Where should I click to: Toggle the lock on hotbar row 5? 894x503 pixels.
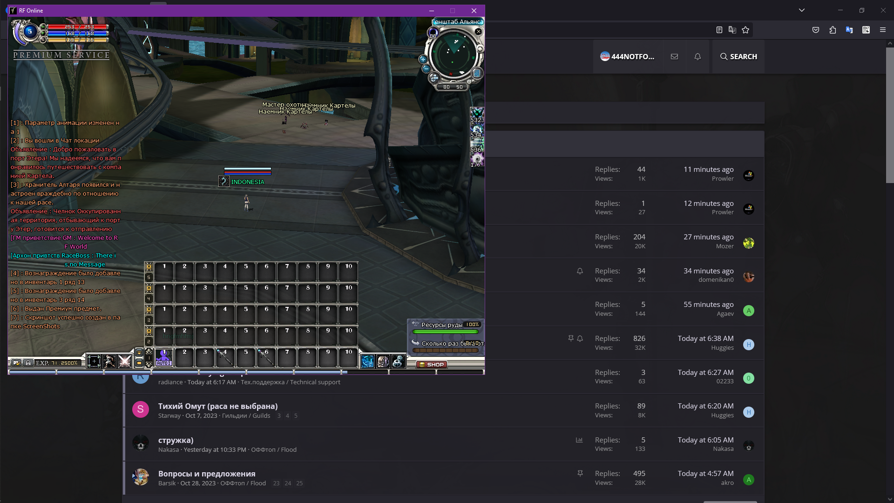pos(149,267)
